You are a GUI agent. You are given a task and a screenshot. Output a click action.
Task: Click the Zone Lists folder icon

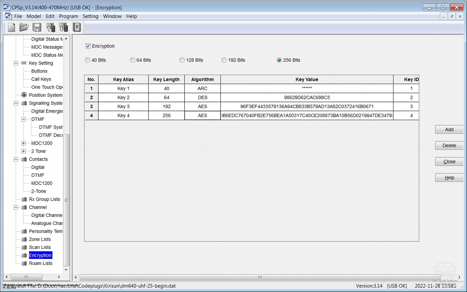pos(24,239)
